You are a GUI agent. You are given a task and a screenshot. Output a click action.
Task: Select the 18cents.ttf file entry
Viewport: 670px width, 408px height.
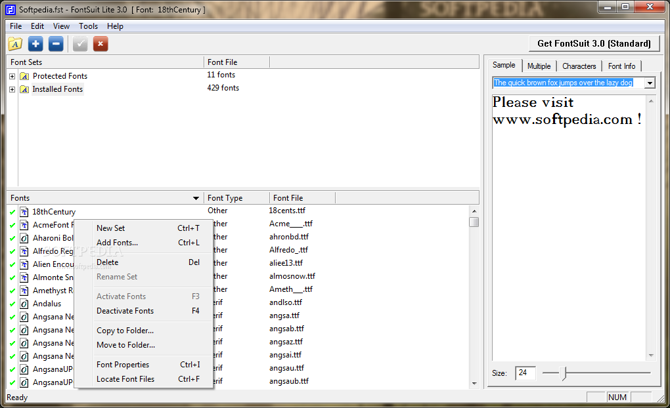pos(287,211)
